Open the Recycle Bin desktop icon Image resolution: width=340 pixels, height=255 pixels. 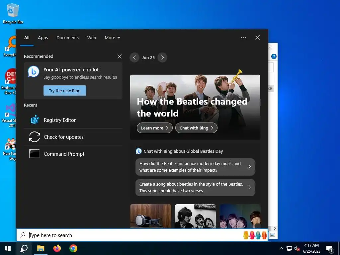point(13,13)
